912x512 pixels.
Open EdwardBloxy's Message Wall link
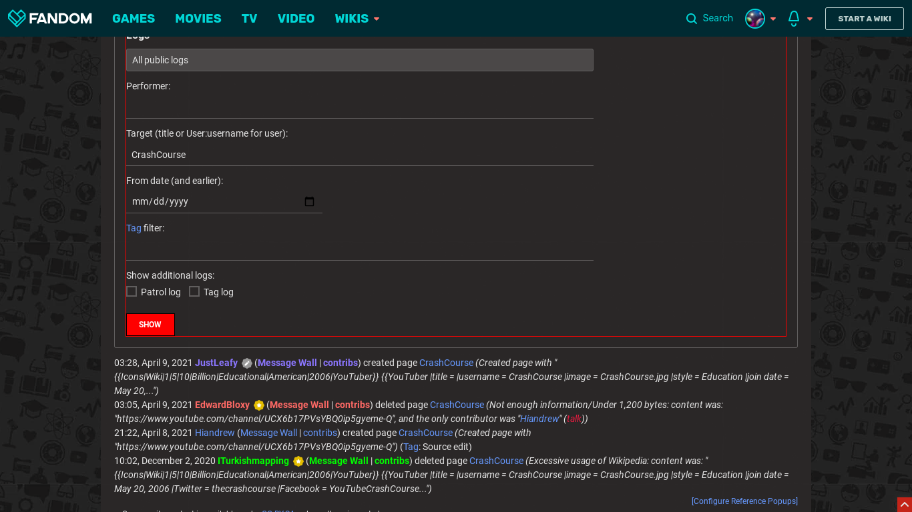coord(299,405)
